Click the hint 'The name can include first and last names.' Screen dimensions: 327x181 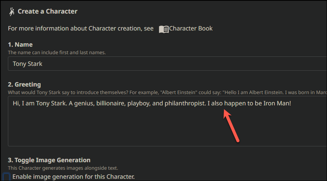tap(57, 52)
